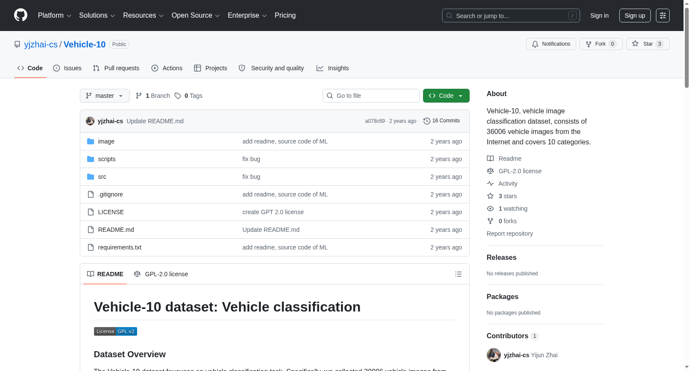This screenshot has height=371, width=690.
Task: View the 16 Commits history
Action: [x=442, y=121]
